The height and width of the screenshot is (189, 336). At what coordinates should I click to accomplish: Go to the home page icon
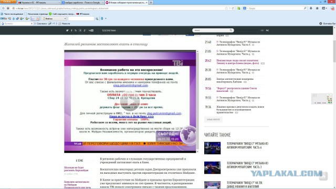[317, 8]
